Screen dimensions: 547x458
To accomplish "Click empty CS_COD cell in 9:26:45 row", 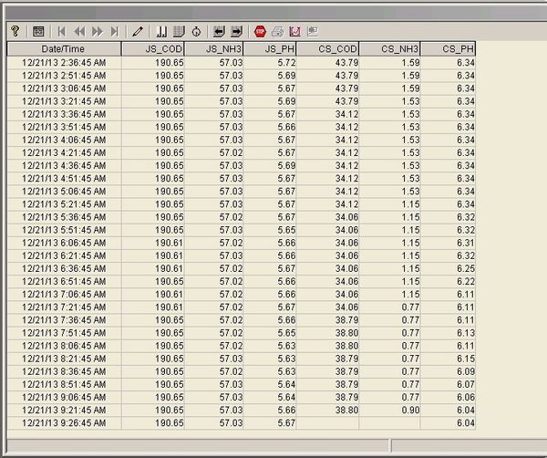I will (x=327, y=423).
